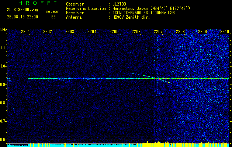
Task: Click the 2202 time axis marker
Action: [x=48, y=32]
